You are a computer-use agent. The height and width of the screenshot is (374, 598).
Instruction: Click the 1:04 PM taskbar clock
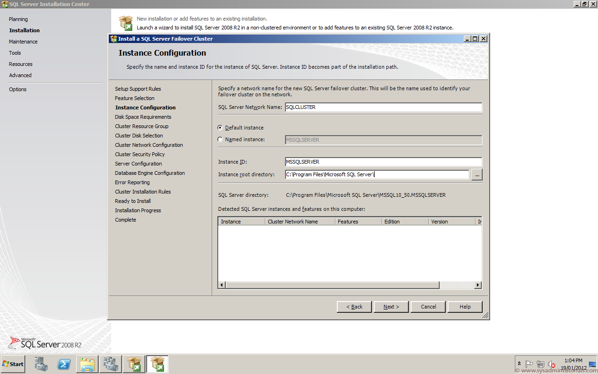pos(573,360)
